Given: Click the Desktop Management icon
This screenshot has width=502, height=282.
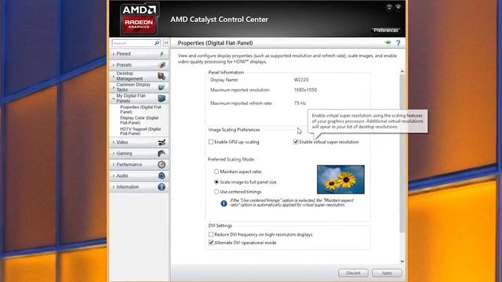Looking at the screenshot, I should pyautogui.click(x=162, y=76).
